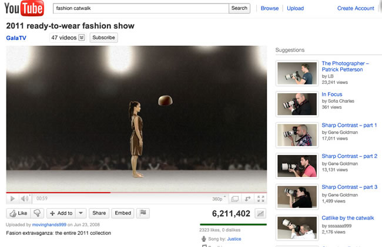This screenshot has height=247, width=382.
Task: Like the video
Action: (x=18, y=213)
